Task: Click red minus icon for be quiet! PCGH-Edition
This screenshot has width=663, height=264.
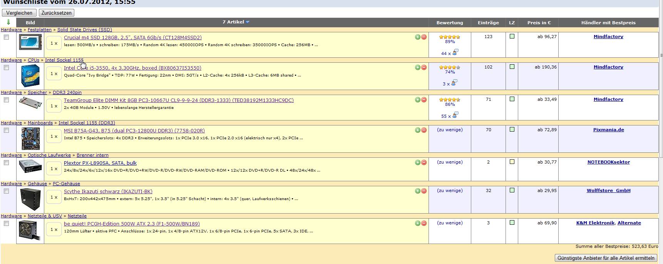Action: [424, 223]
